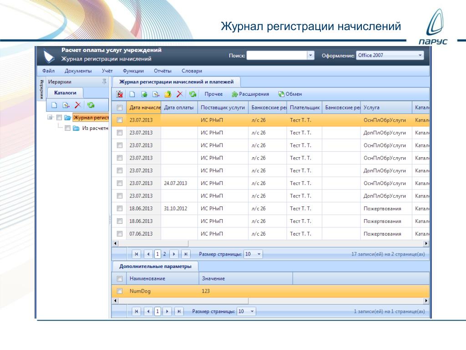466x350 pixels.
Task: Go to page 2 in journal pager
Action: 164,254
